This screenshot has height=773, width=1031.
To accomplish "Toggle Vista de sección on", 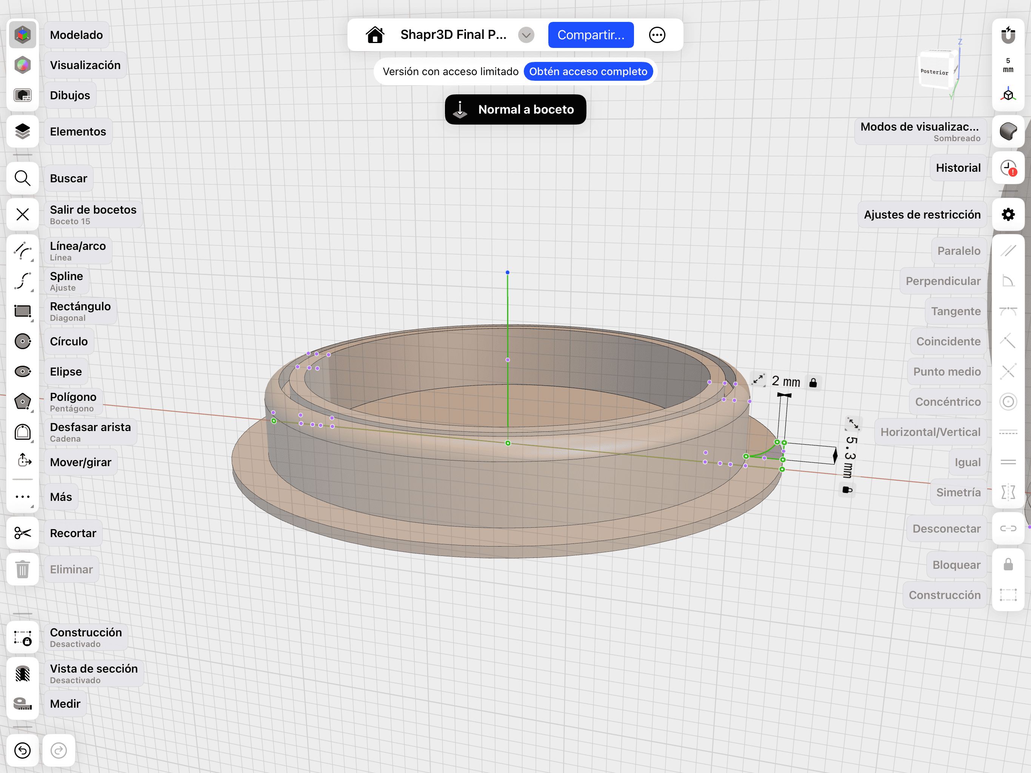I will 22,674.
